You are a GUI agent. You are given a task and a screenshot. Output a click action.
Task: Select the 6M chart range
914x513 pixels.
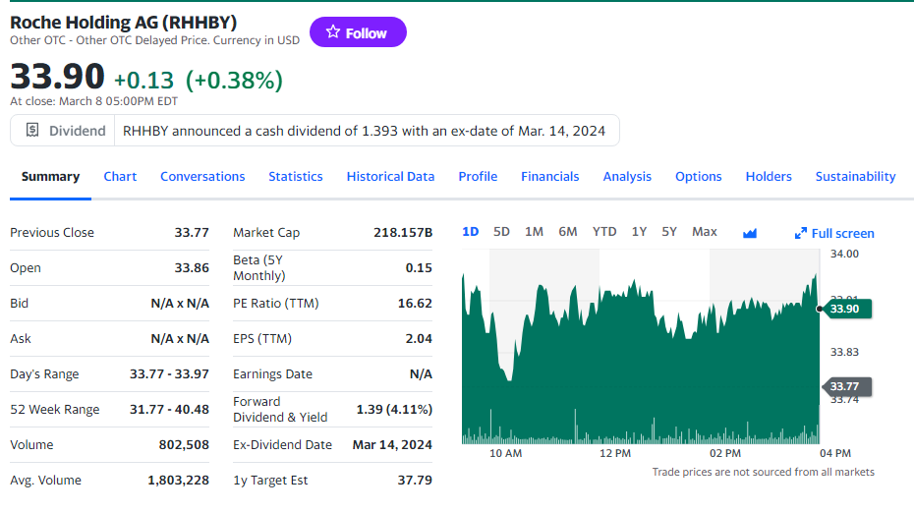click(568, 232)
